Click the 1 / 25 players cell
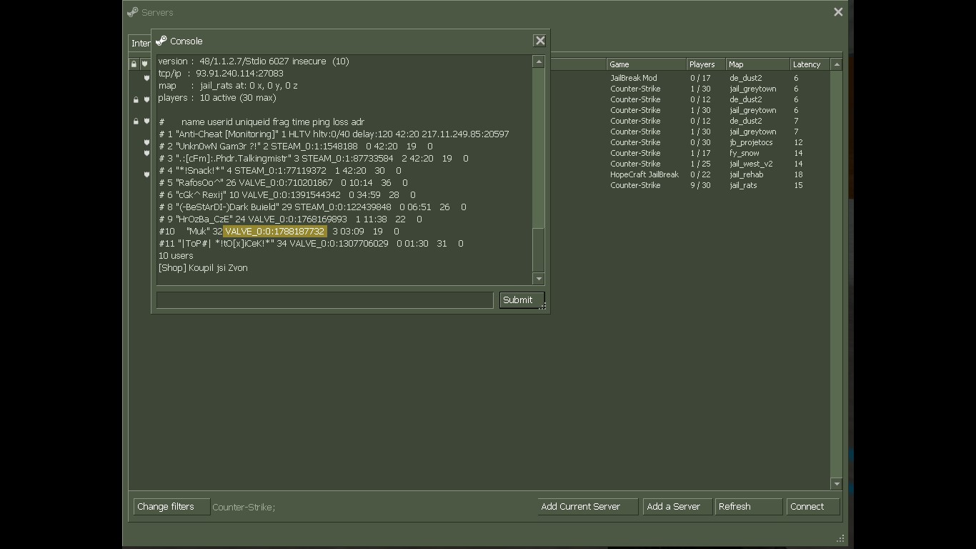 coord(700,164)
